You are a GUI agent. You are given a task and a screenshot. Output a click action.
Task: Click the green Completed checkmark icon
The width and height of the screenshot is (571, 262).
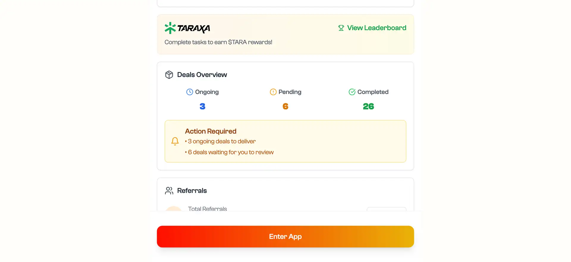(x=352, y=92)
